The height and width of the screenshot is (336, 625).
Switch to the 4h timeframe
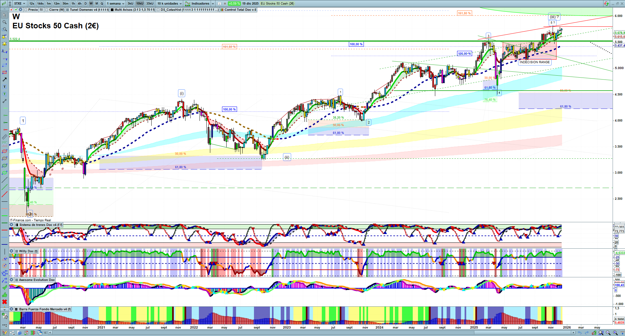[x=80, y=4]
